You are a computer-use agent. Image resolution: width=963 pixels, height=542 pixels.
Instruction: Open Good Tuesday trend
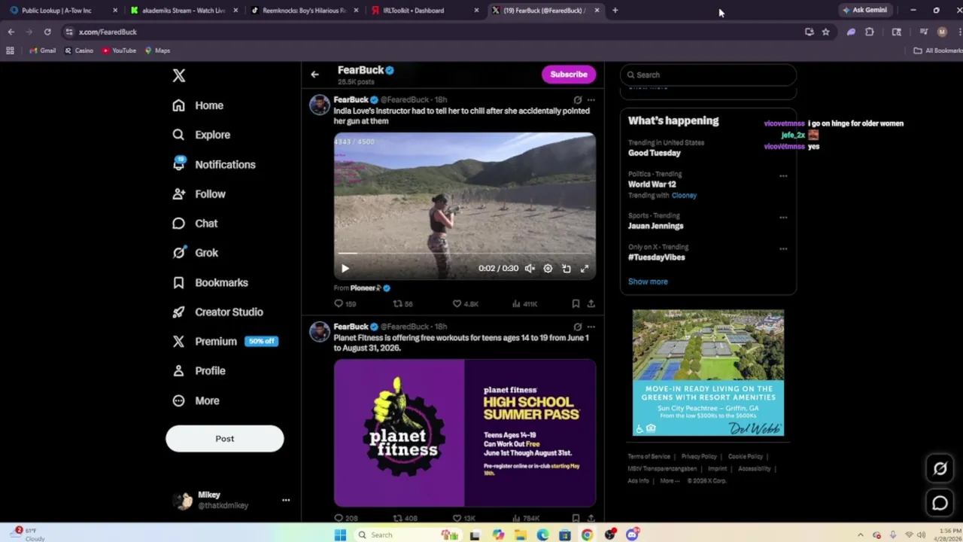tap(654, 153)
